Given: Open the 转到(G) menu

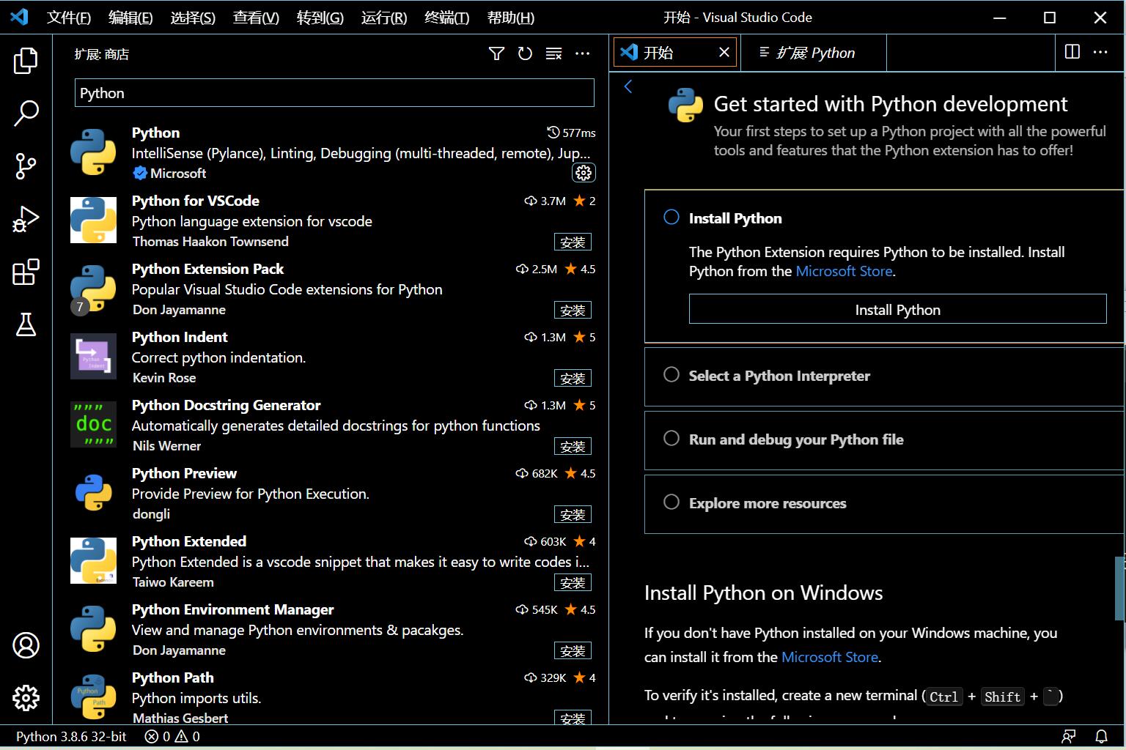Looking at the screenshot, I should click(x=320, y=18).
